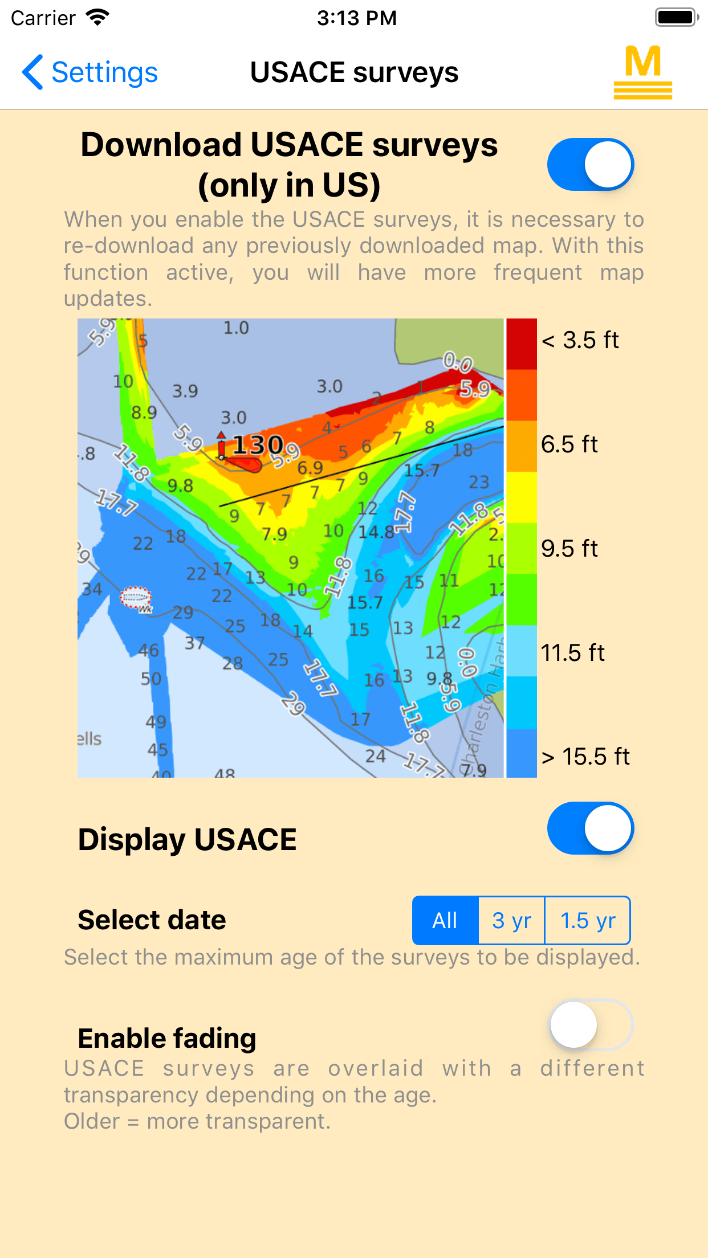Viewport: 708px width, 1258px height.
Task: Tap the 3:13 PM clock
Action: click(357, 18)
